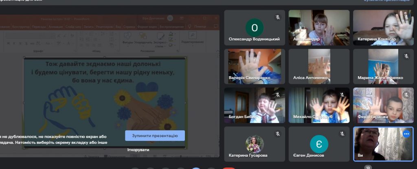Click muted mic icon on Марина Железніченко tile
This screenshot has width=417, height=169.
pos(406,56)
